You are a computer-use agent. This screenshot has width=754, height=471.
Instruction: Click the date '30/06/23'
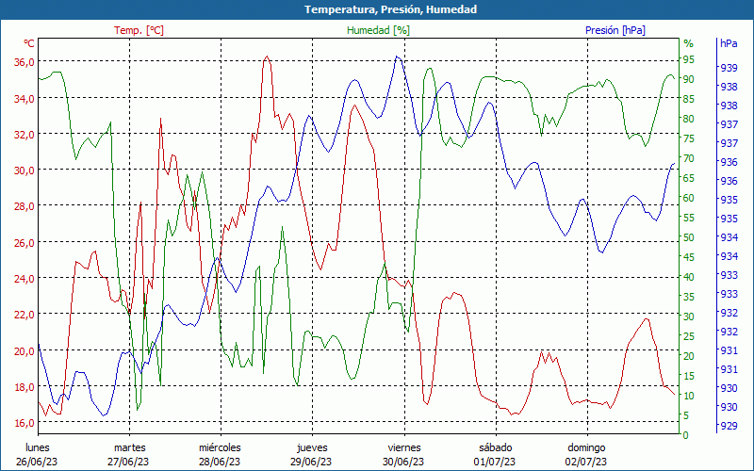[403, 462]
